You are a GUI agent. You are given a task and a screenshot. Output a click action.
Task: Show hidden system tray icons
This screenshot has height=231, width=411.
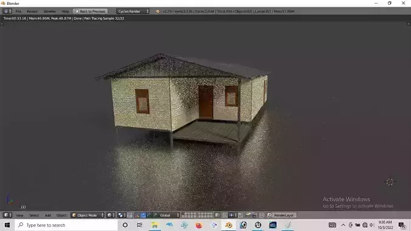click(343, 225)
